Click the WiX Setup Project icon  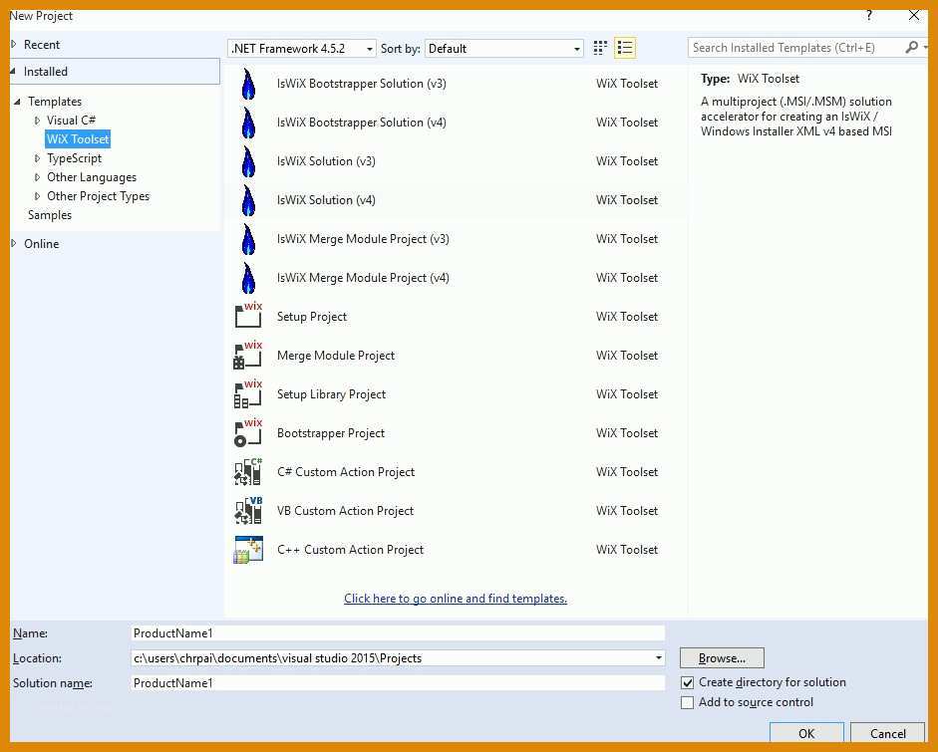[x=248, y=316]
